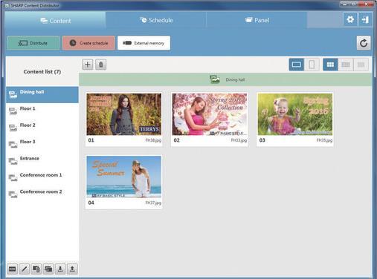Select the Floor 2 content list
Viewport: 377px width, 279px height.
tap(42, 128)
